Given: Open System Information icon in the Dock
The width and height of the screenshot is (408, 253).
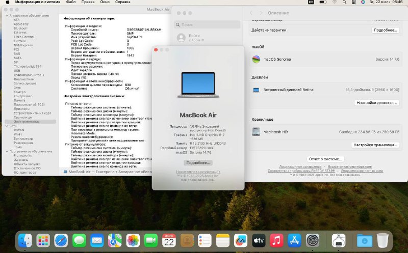Looking at the screenshot, I should pyautogui.click(x=339, y=241).
